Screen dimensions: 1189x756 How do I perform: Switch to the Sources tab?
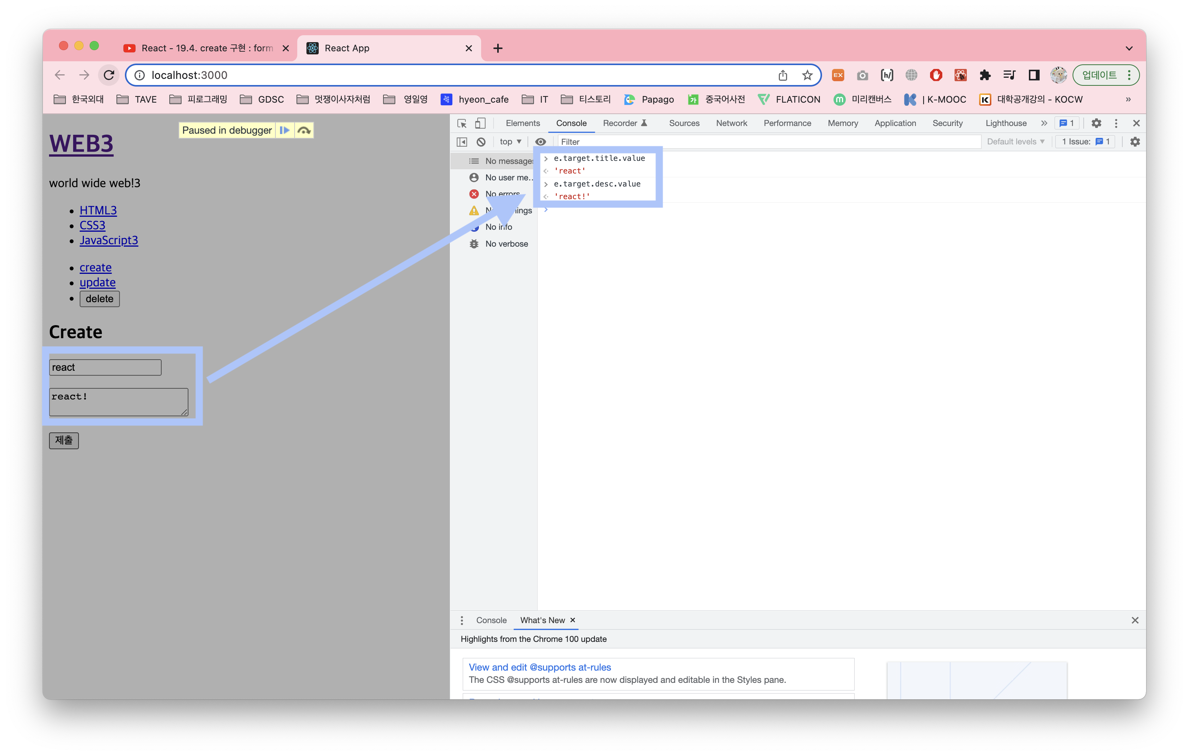pos(684,123)
